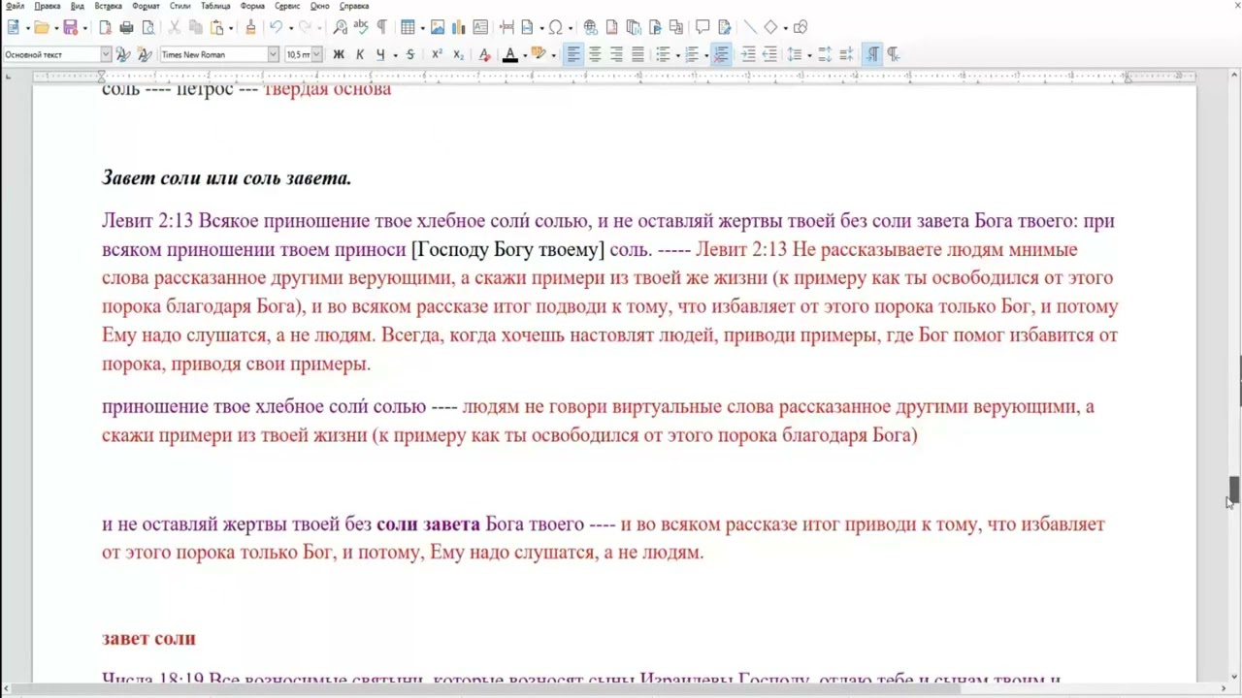This screenshot has width=1242, height=698.
Task: Expand the Undo history dropdown arrow
Action: point(290,27)
